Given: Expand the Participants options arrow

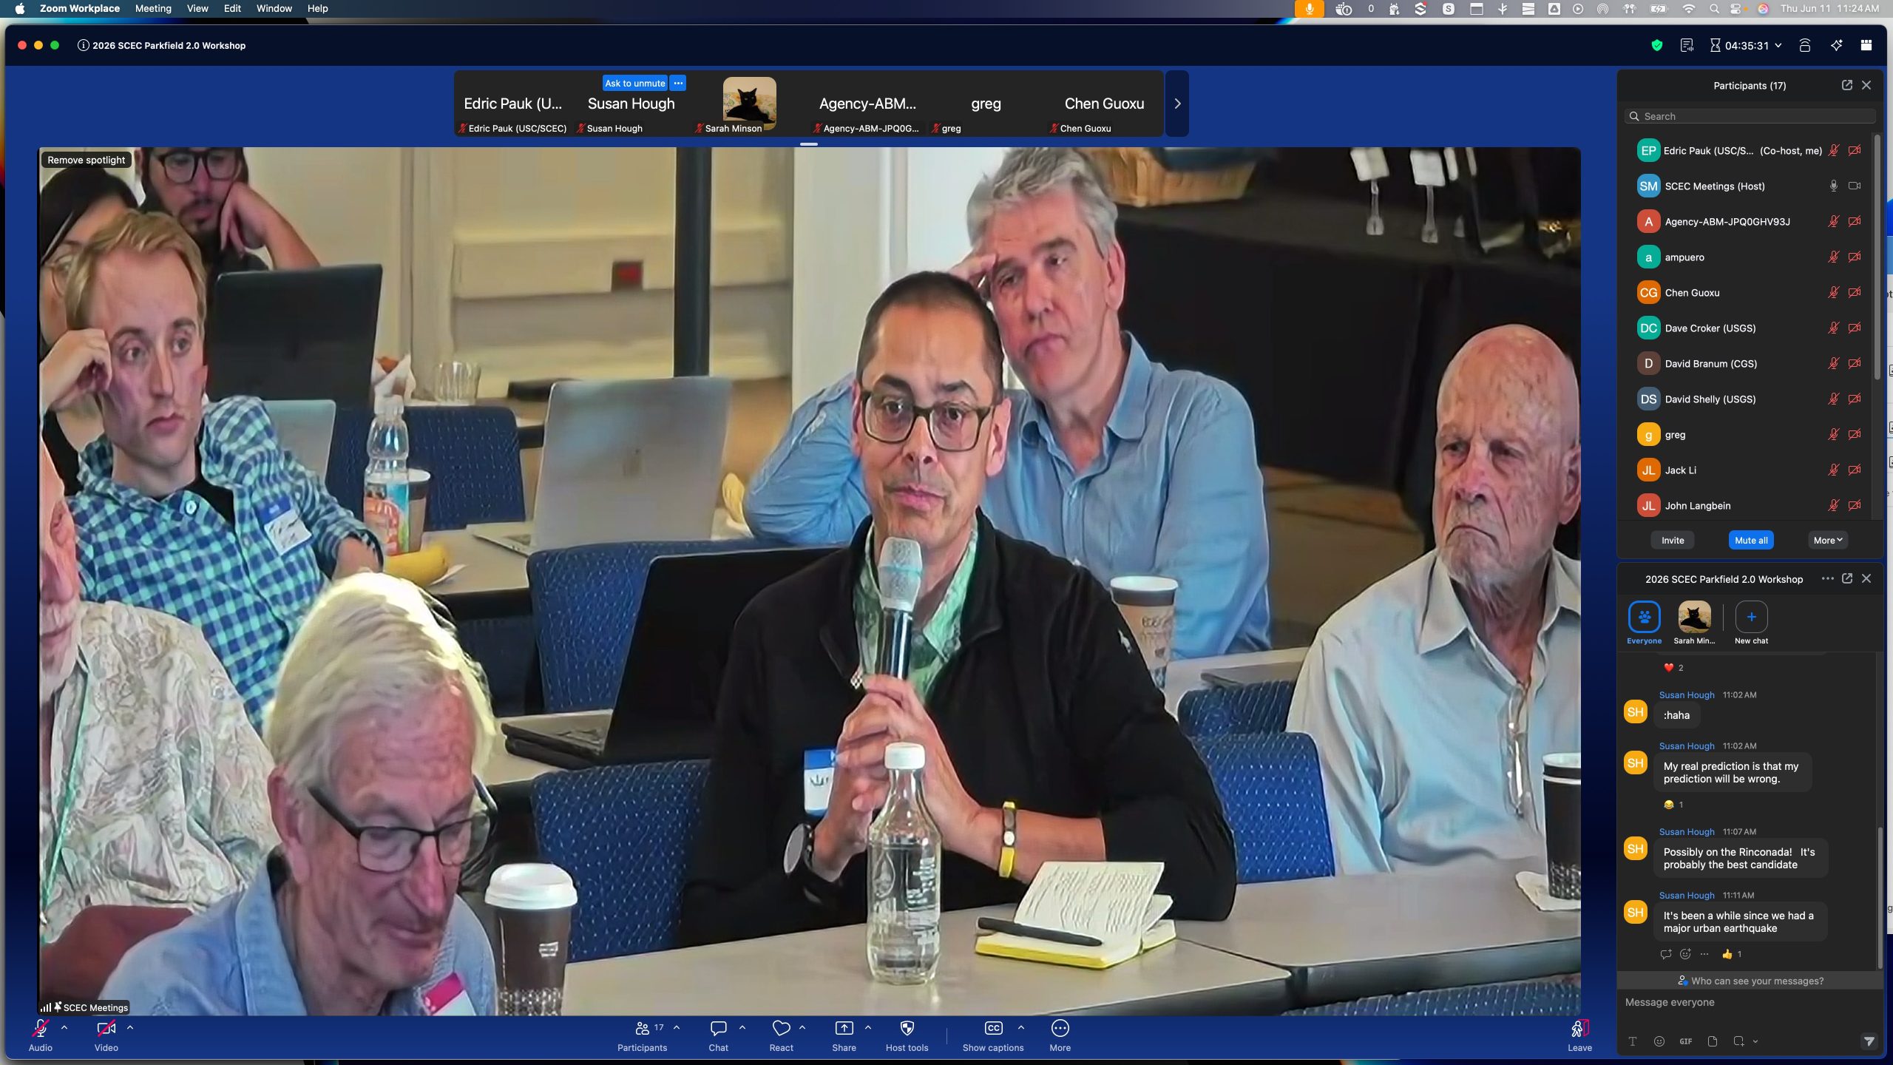Looking at the screenshot, I should click(677, 1027).
